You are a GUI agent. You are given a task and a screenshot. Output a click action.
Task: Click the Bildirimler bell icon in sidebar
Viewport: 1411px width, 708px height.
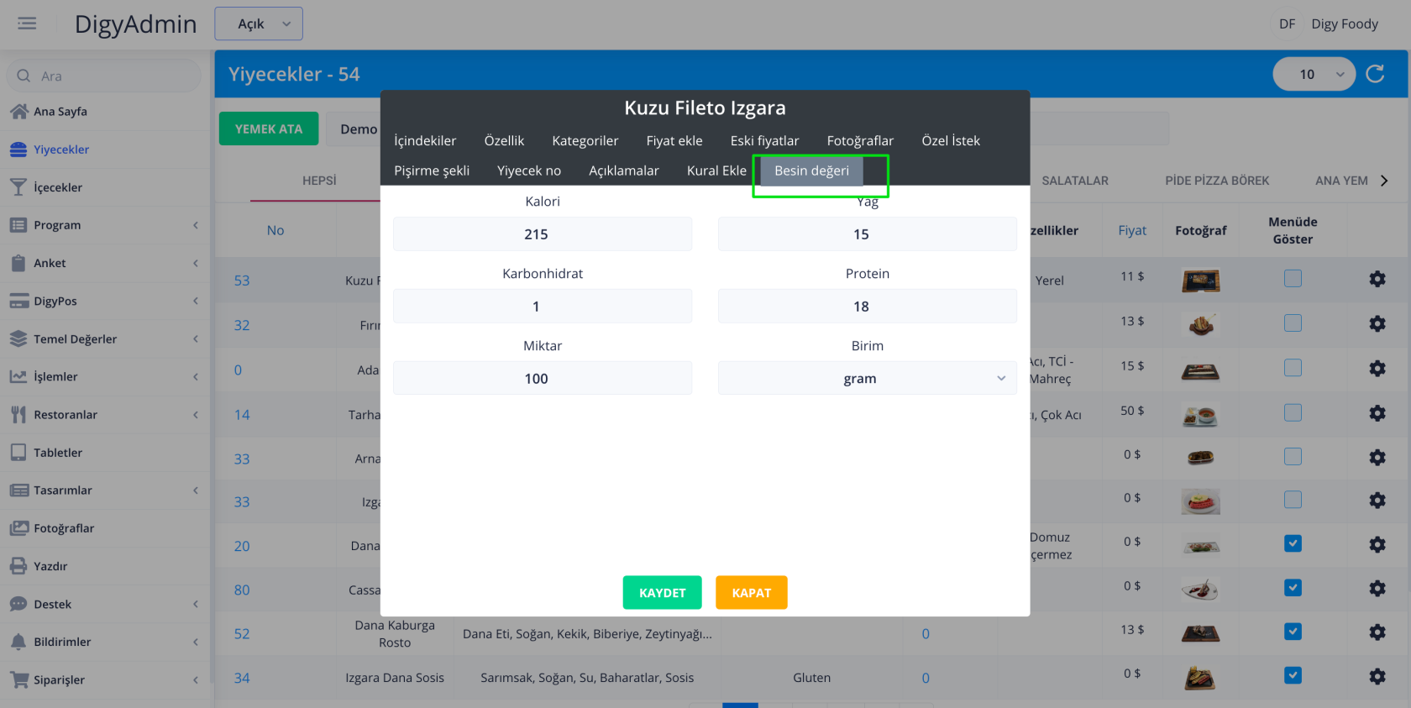pos(18,642)
